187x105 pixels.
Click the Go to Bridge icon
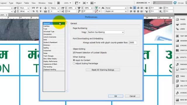[58, 3]
